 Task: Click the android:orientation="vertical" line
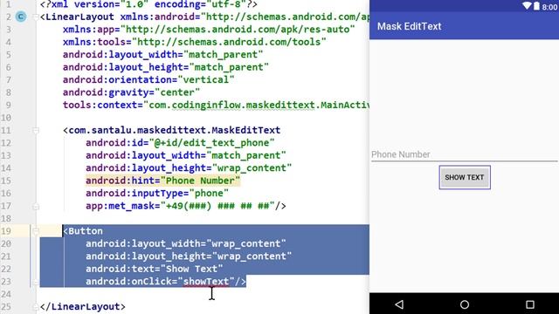click(x=148, y=79)
